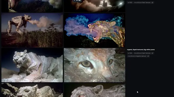Open the bottom-left white textured puma image

(x=32, y=90)
